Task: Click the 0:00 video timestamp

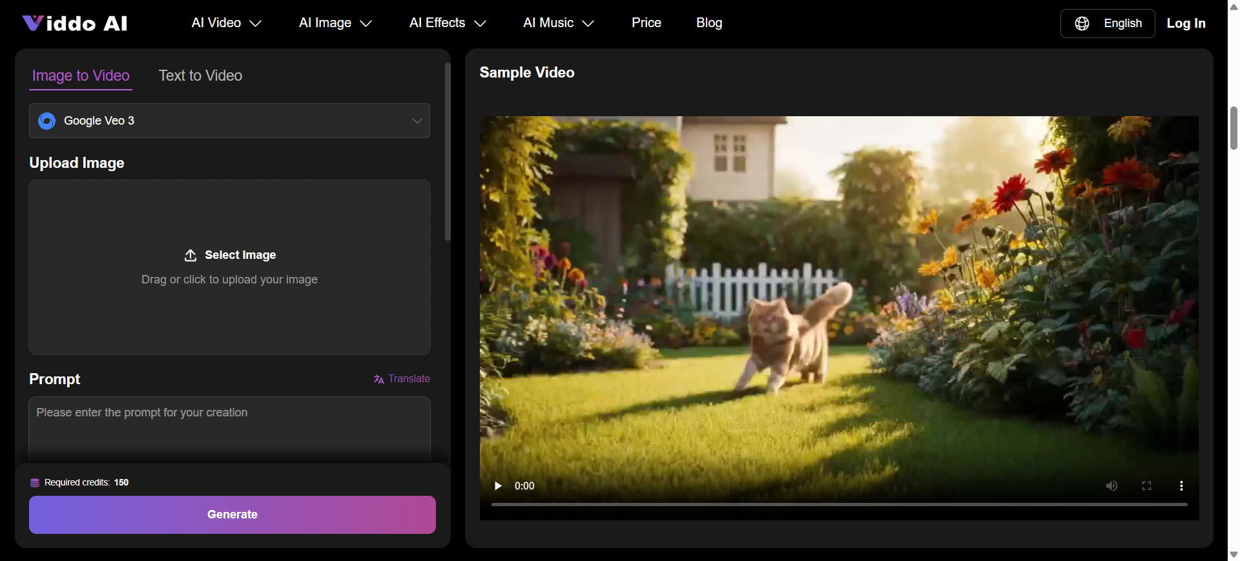Action: coord(524,486)
